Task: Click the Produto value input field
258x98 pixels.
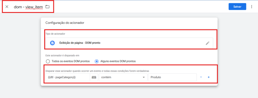Action: pos(172,77)
